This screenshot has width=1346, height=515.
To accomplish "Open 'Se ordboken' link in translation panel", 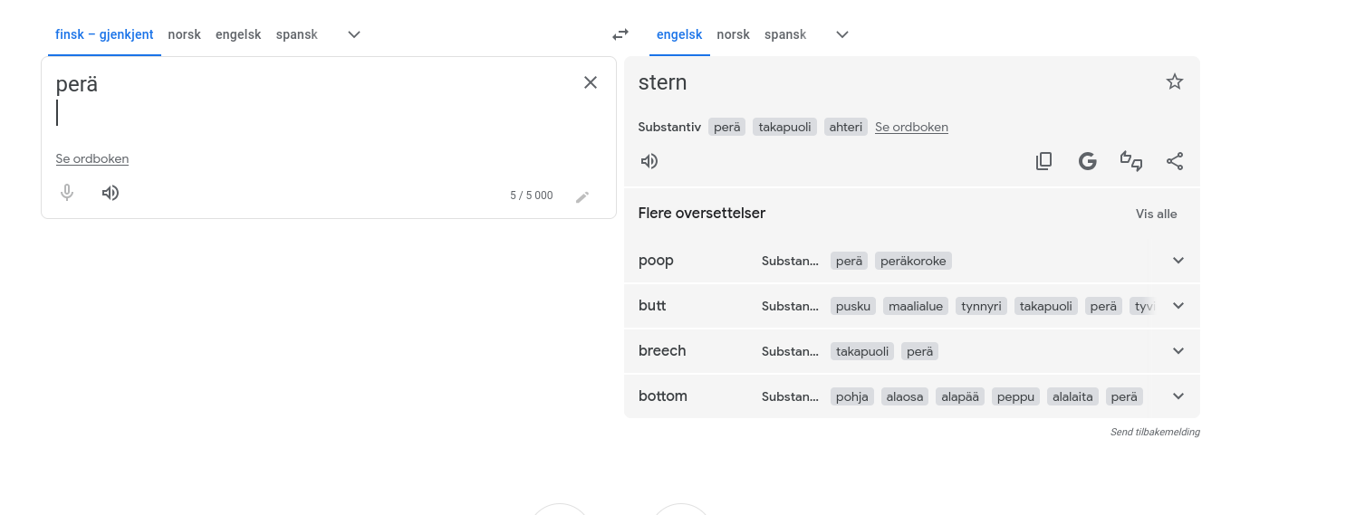I will point(911,127).
